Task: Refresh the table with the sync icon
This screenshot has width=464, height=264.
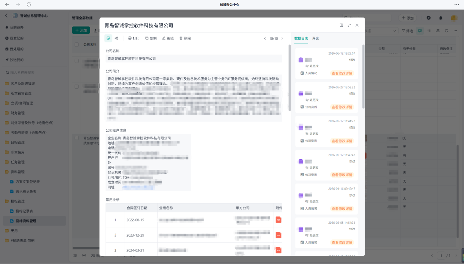Action: click(446, 31)
